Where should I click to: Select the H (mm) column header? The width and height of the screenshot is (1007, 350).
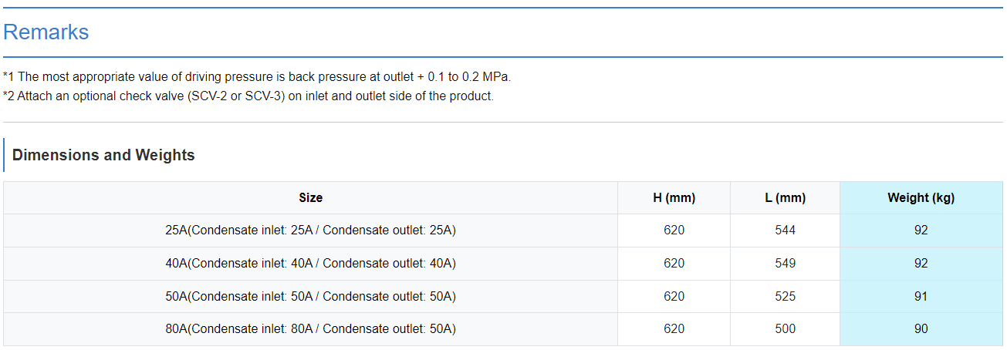click(674, 198)
